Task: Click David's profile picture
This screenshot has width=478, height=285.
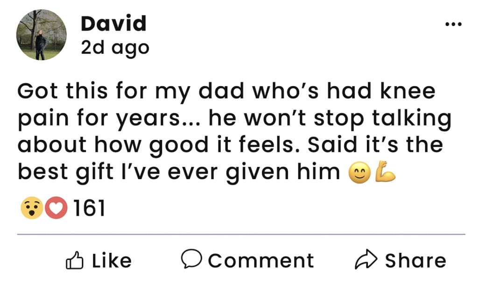Action: 41,35
